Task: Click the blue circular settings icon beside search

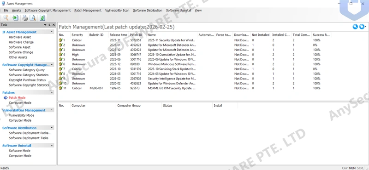Action: (362, 27)
